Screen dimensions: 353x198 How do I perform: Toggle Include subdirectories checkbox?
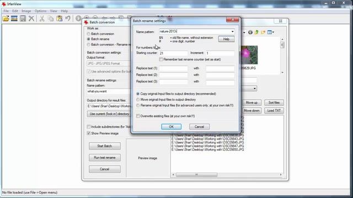tap(88, 127)
